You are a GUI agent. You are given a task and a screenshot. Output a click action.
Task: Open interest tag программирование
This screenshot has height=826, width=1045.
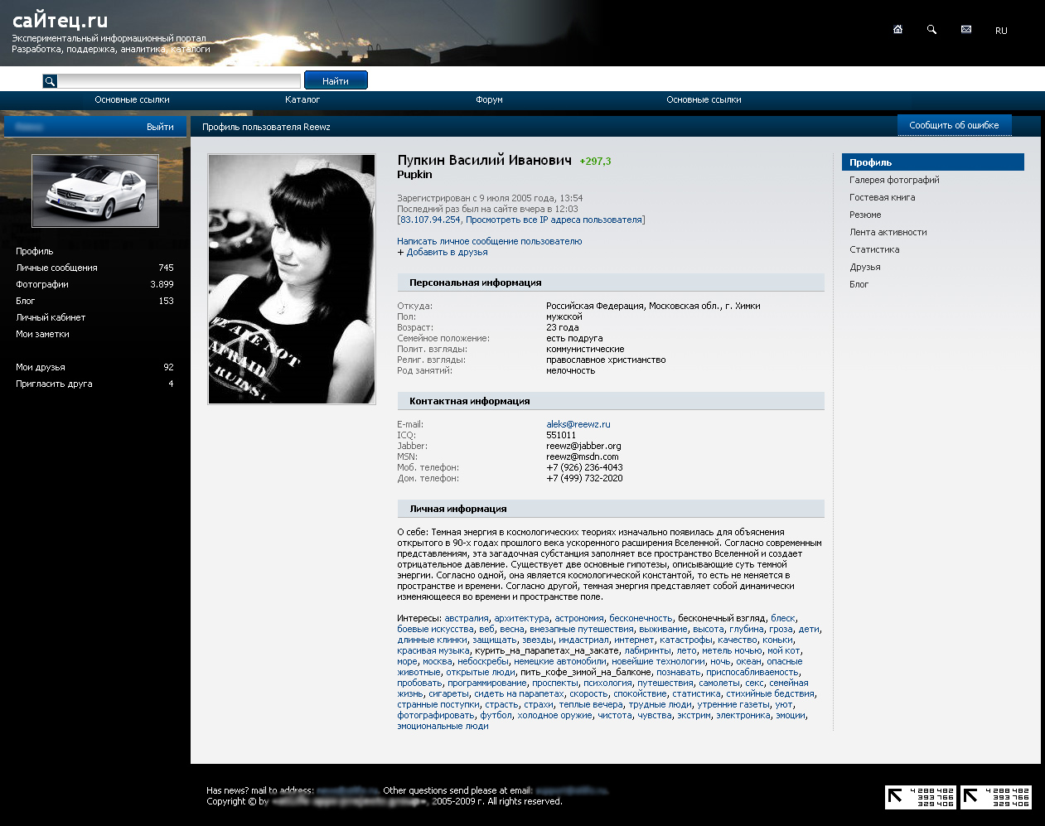pos(487,683)
